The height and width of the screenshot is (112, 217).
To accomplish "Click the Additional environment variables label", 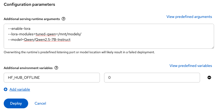I will (28, 68).
